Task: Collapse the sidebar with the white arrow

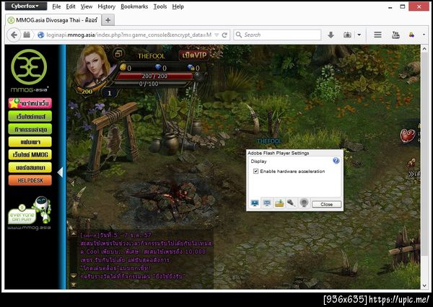Action: [60, 172]
